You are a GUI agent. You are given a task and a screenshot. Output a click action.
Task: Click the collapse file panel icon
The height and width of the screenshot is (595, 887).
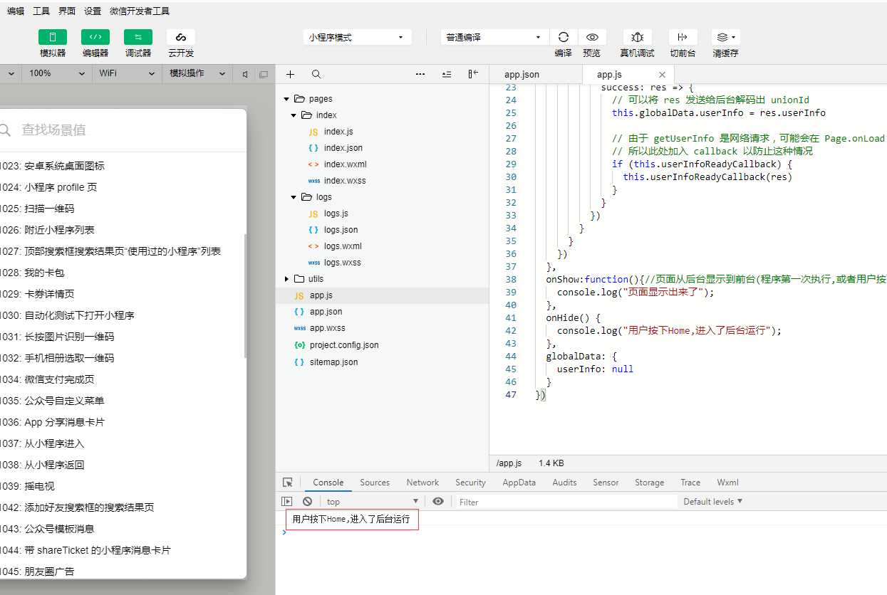pos(473,74)
